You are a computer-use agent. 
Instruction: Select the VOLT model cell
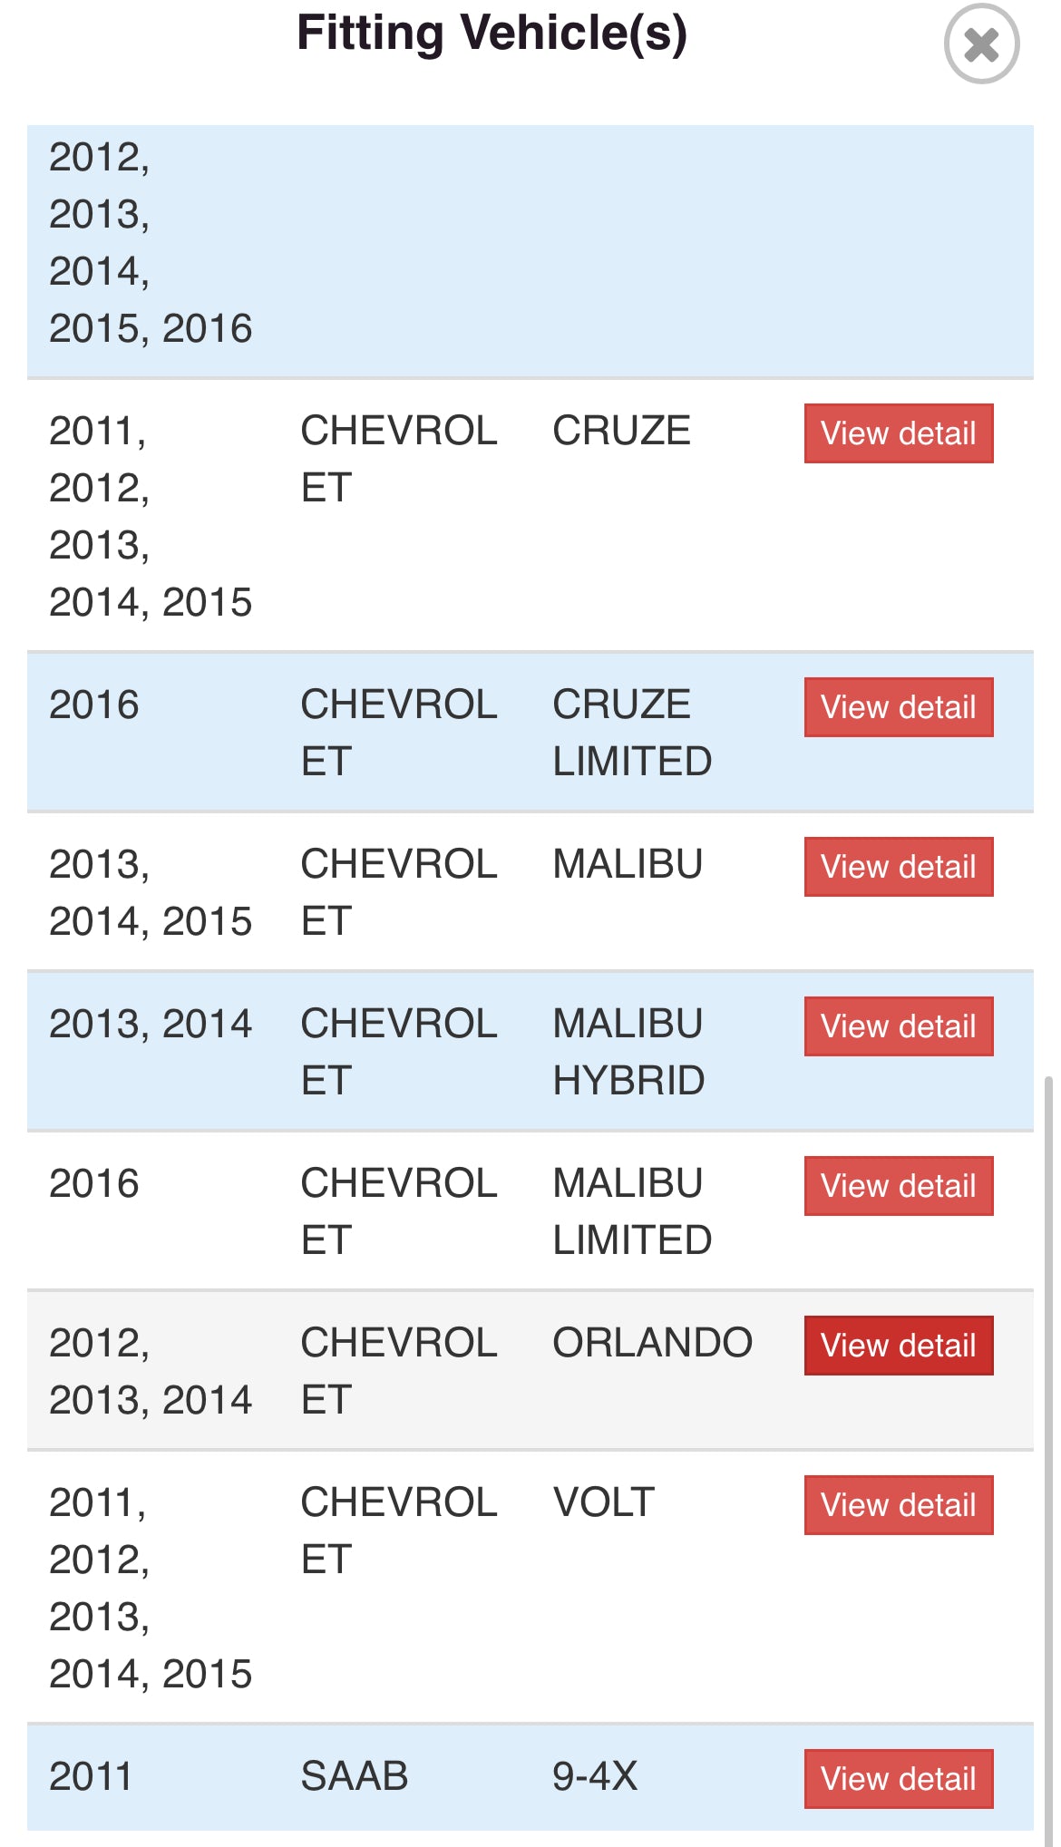pyautogui.click(x=603, y=1502)
